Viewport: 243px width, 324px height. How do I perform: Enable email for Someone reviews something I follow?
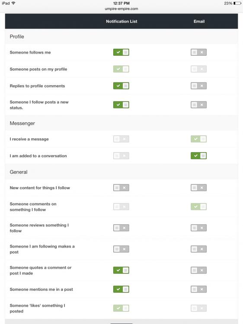198,228
